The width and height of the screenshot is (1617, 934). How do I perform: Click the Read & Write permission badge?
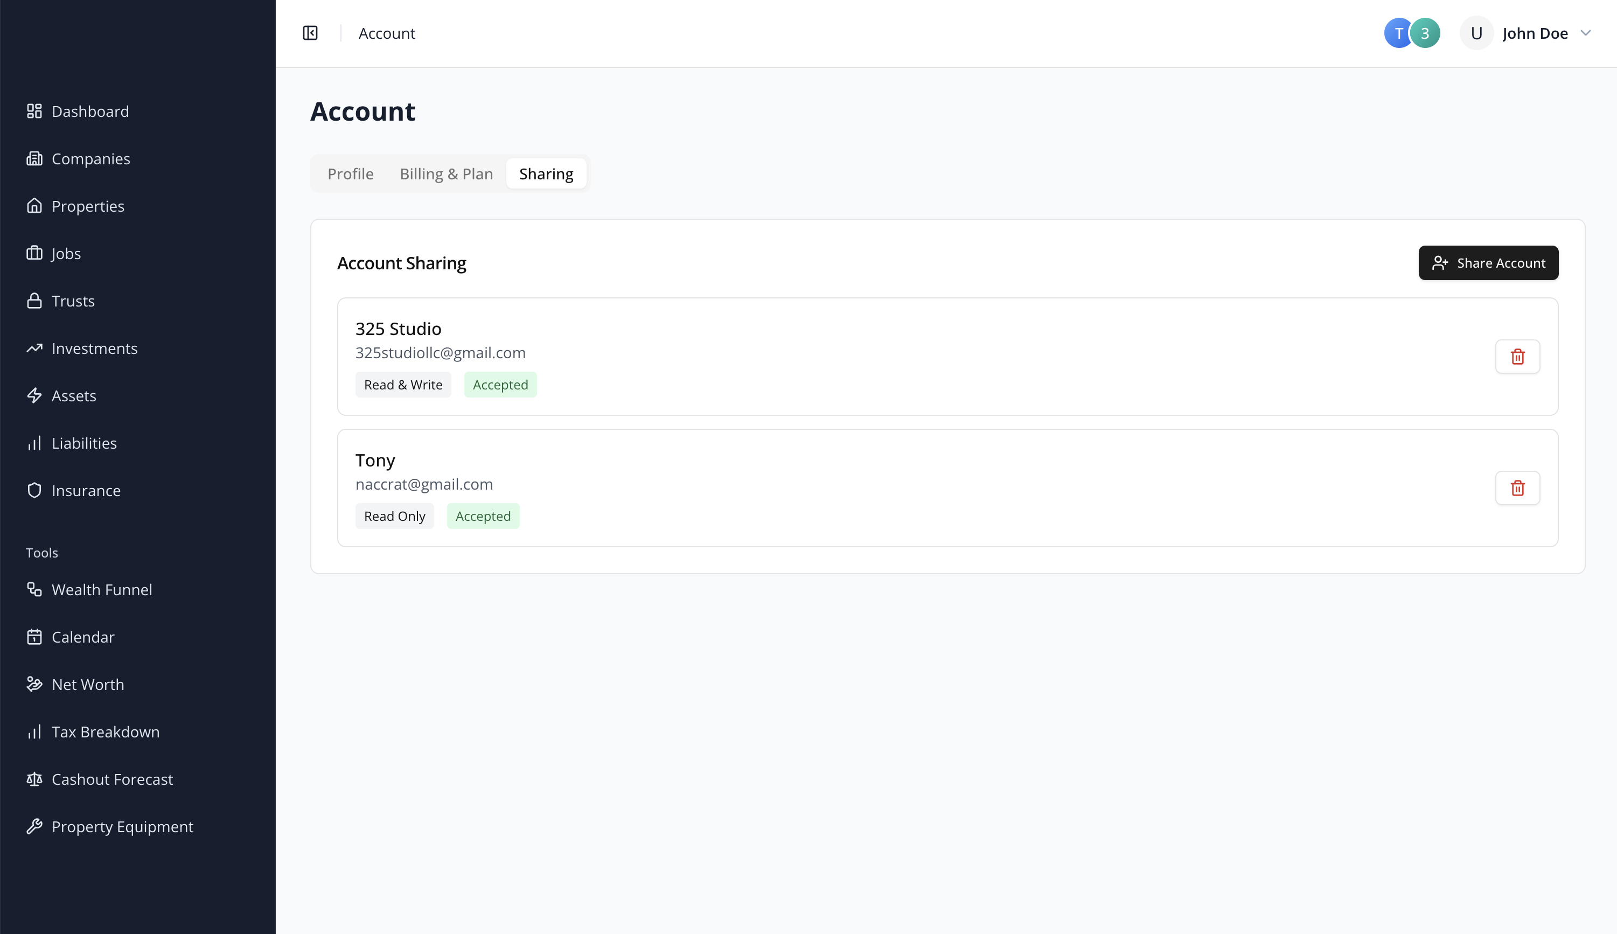click(x=403, y=385)
